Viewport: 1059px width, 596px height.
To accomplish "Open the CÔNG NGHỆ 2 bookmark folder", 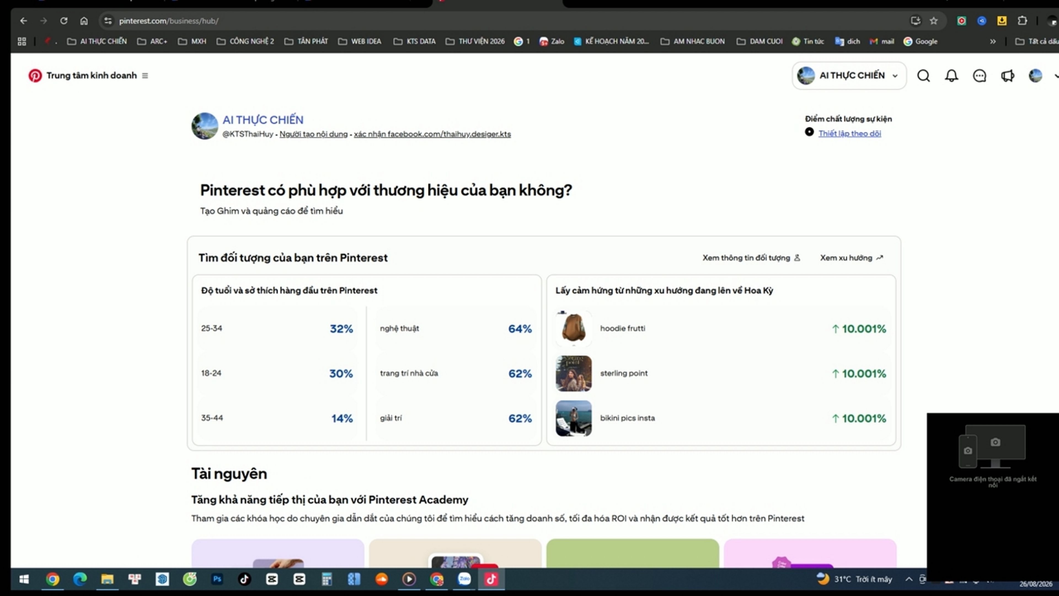I will (x=245, y=41).
